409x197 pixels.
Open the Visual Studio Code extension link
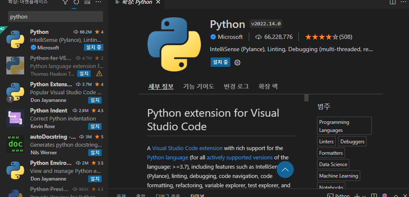pyautogui.click(x=187, y=148)
